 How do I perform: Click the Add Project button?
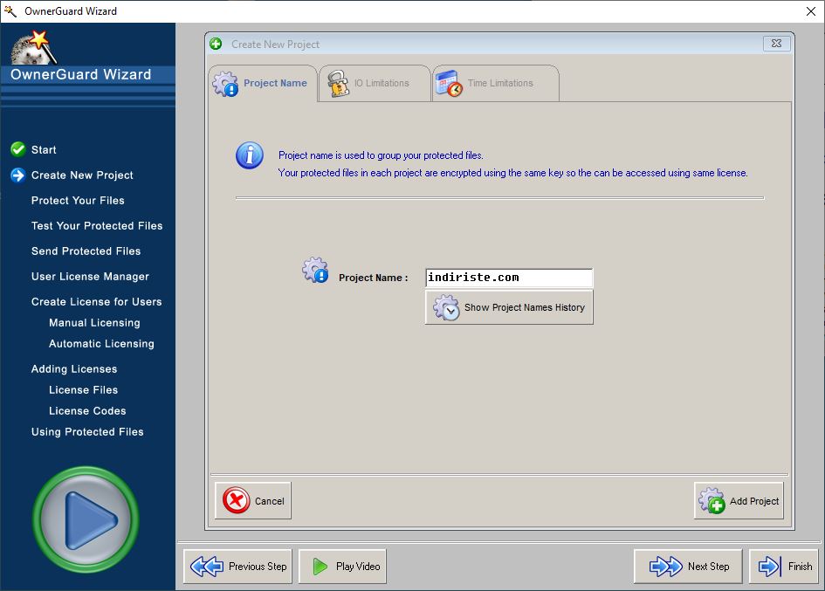pyautogui.click(x=739, y=500)
